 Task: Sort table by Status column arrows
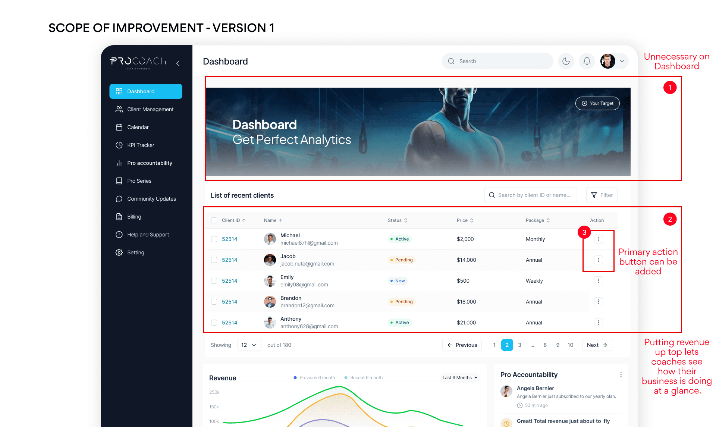pos(406,220)
